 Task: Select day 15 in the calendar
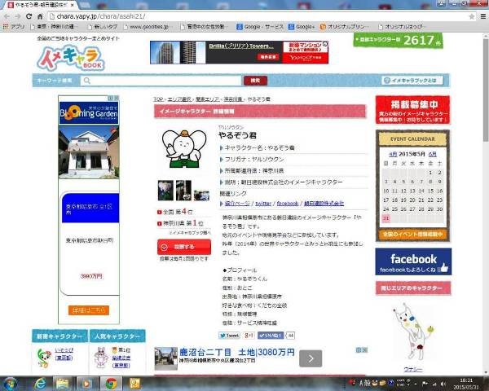click(x=430, y=191)
